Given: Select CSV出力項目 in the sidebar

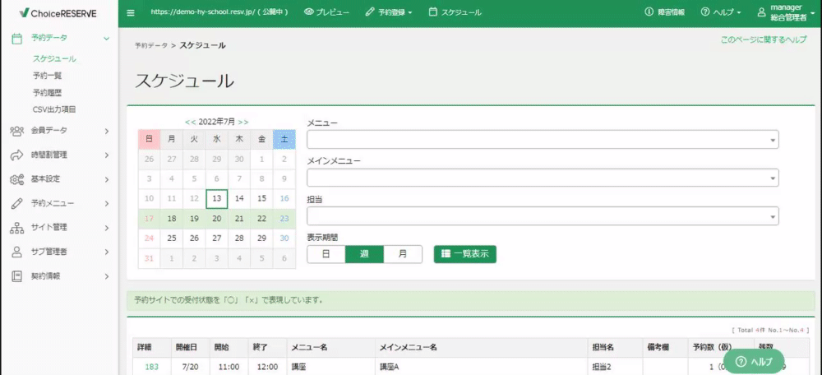Looking at the screenshot, I should 54,109.
